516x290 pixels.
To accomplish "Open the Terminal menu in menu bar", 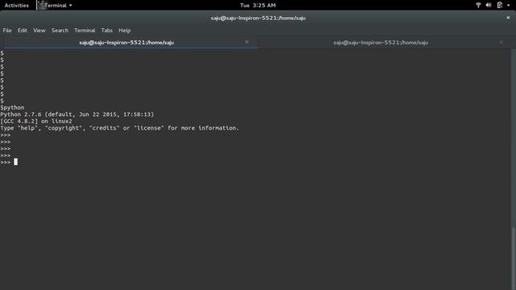I will point(85,31).
